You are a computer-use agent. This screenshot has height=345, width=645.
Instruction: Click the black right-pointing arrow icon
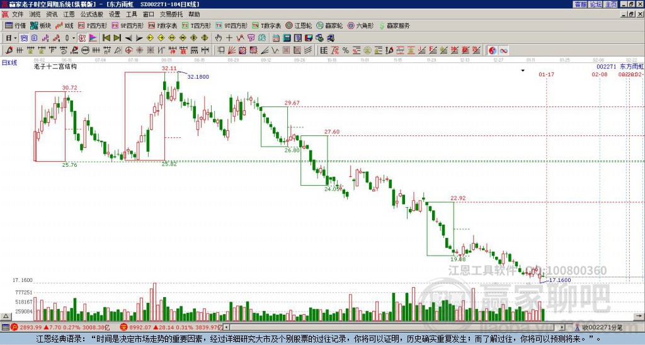pyautogui.click(x=139, y=38)
